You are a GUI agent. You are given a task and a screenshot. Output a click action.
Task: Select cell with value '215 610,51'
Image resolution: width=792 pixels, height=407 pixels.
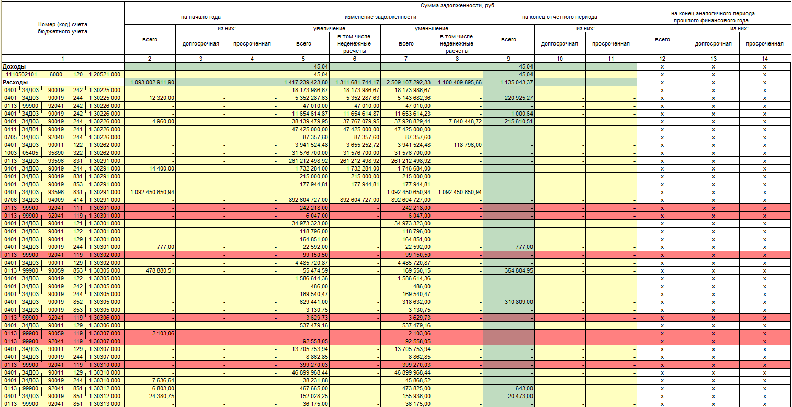pos(508,121)
